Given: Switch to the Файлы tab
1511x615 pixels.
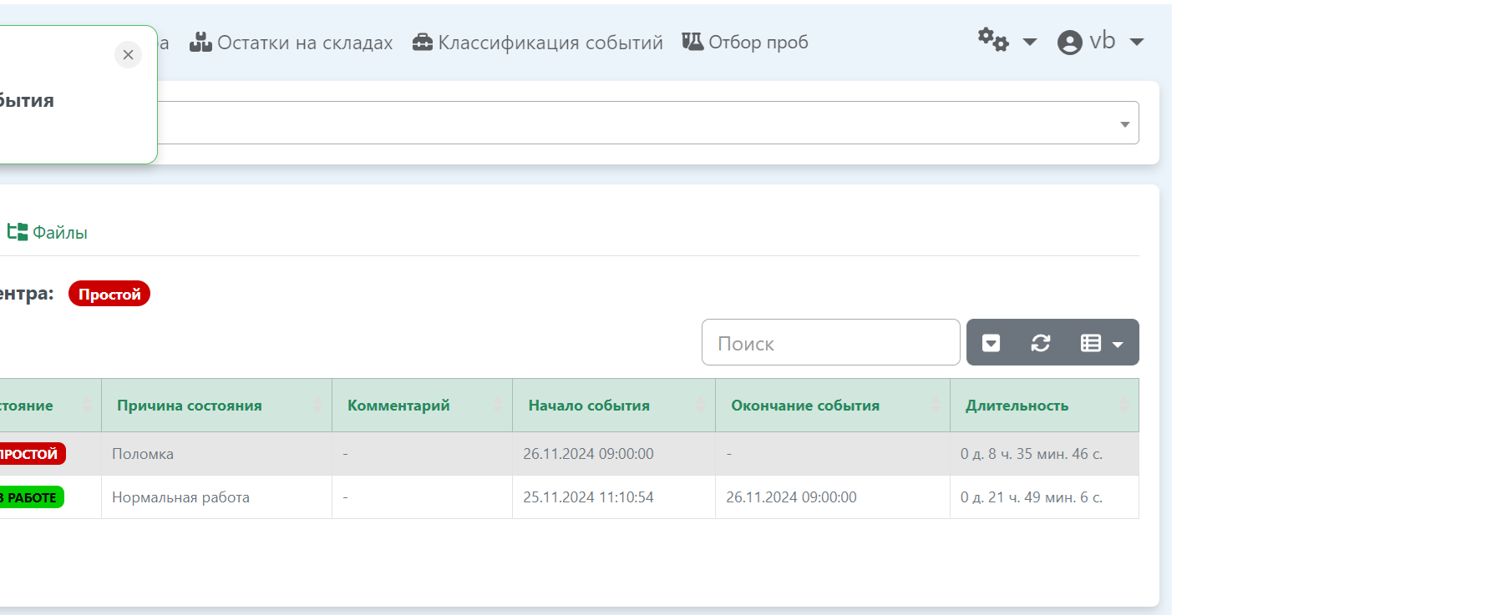Looking at the screenshot, I should (48, 233).
